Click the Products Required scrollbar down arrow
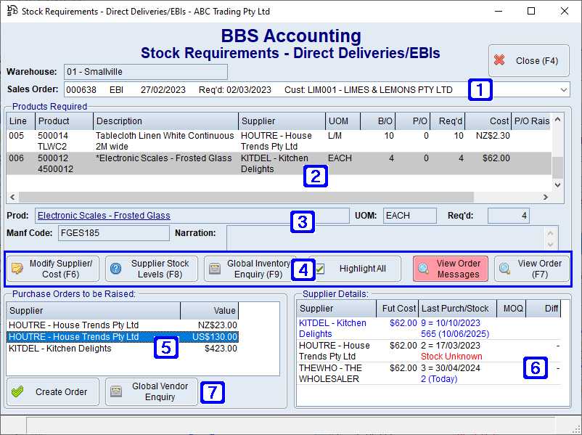This screenshot has width=582, height=435. pos(556,185)
